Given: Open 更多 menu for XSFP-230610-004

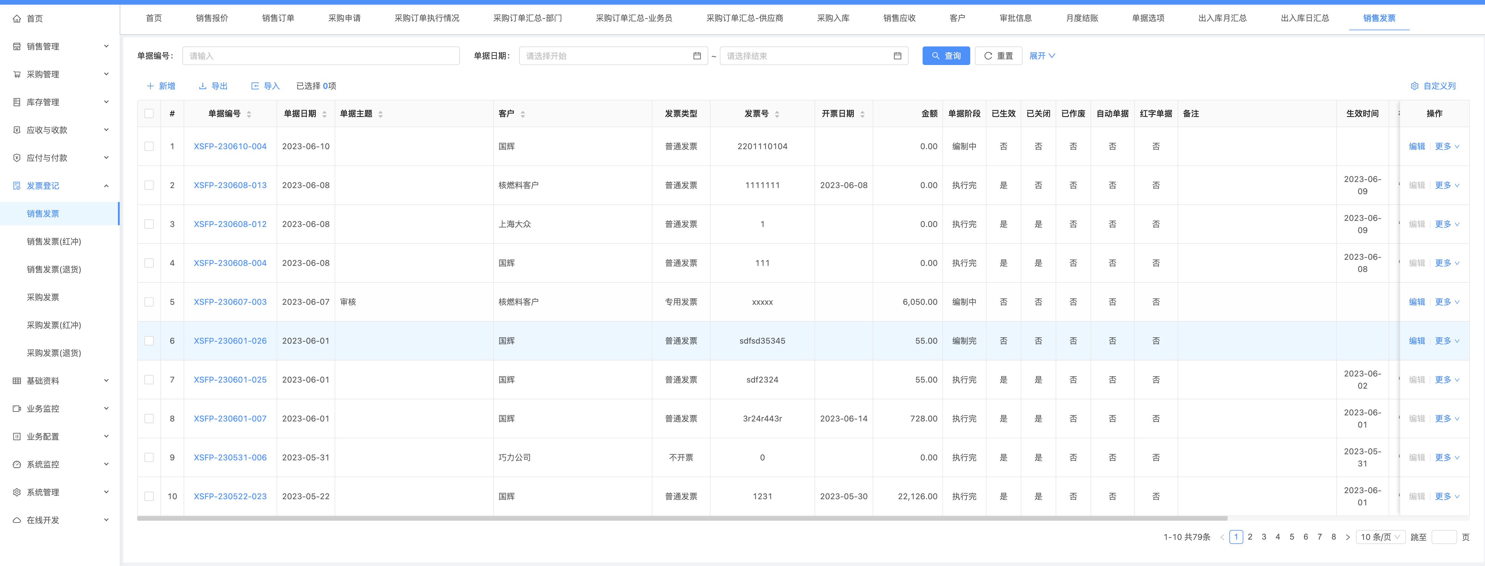Looking at the screenshot, I should [x=1447, y=146].
